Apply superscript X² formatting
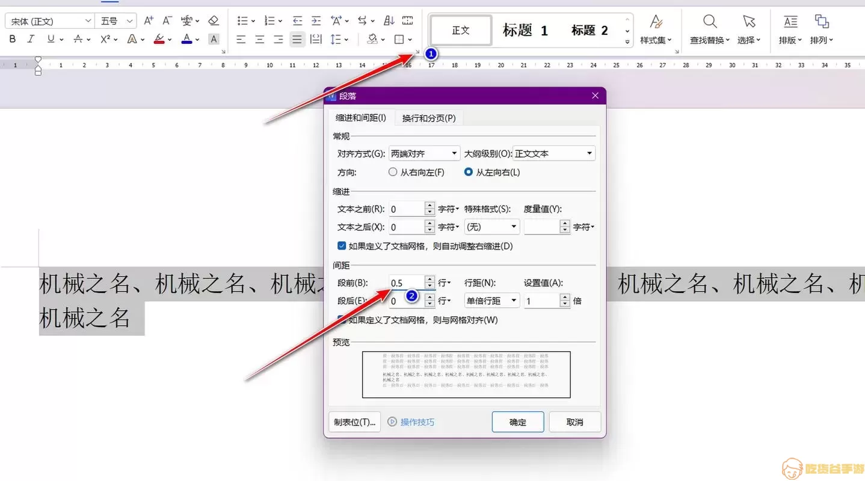 click(x=105, y=40)
